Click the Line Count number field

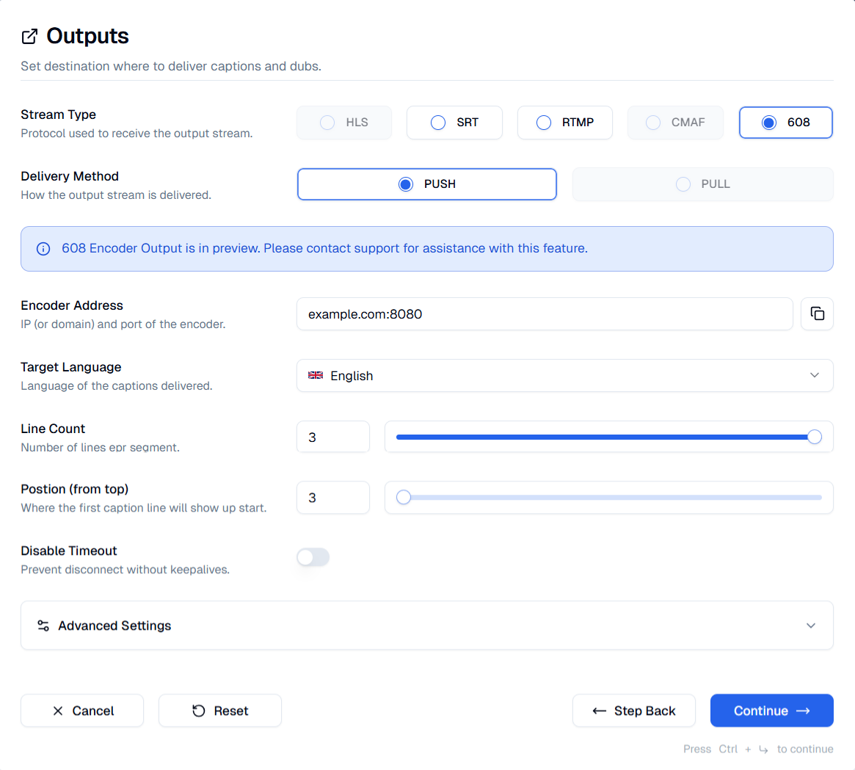(x=333, y=437)
